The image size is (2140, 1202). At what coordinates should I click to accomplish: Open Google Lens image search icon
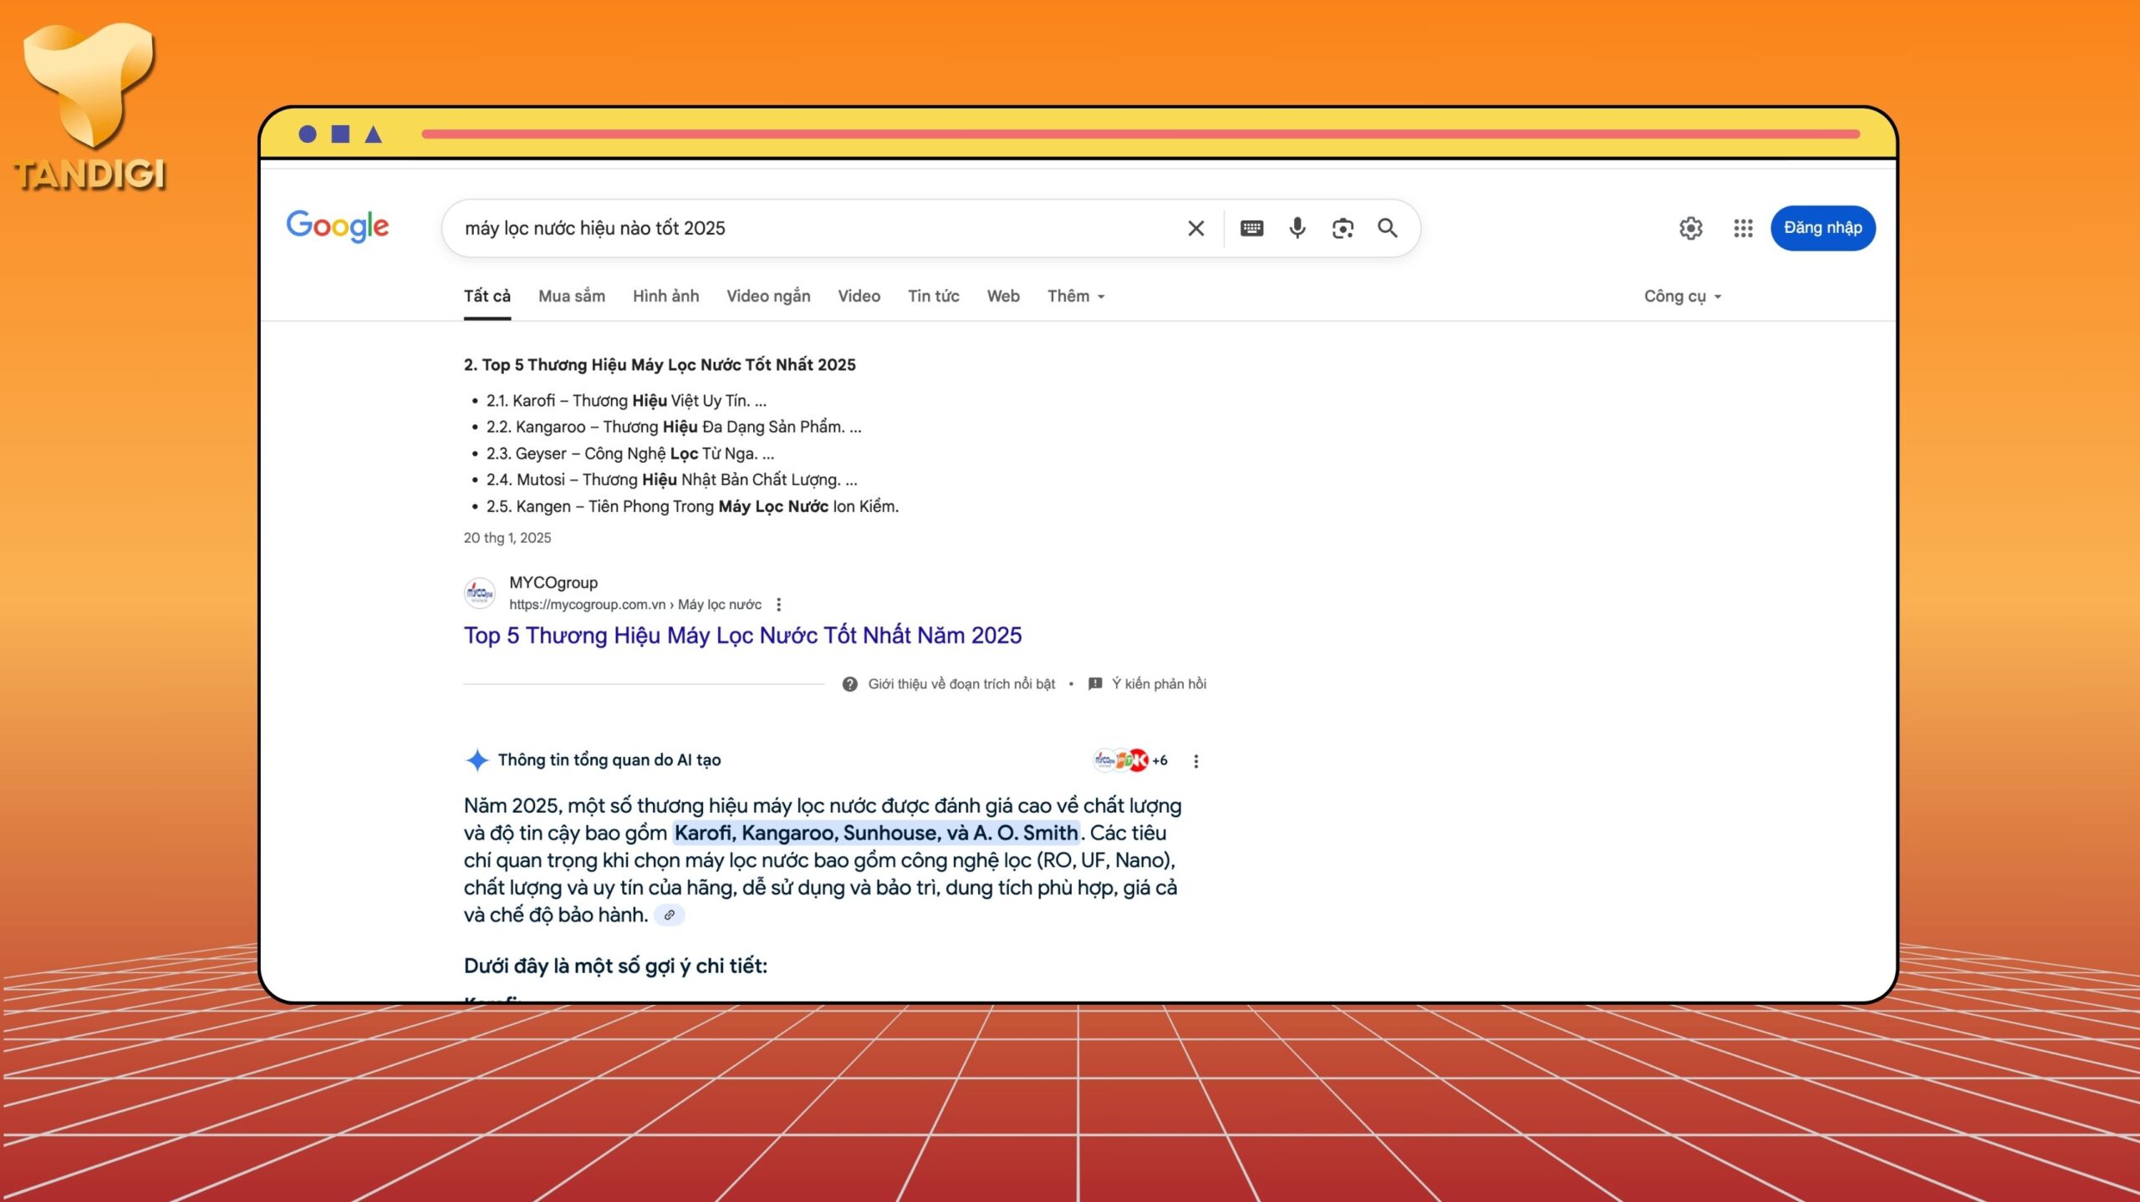pyautogui.click(x=1343, y=228)
